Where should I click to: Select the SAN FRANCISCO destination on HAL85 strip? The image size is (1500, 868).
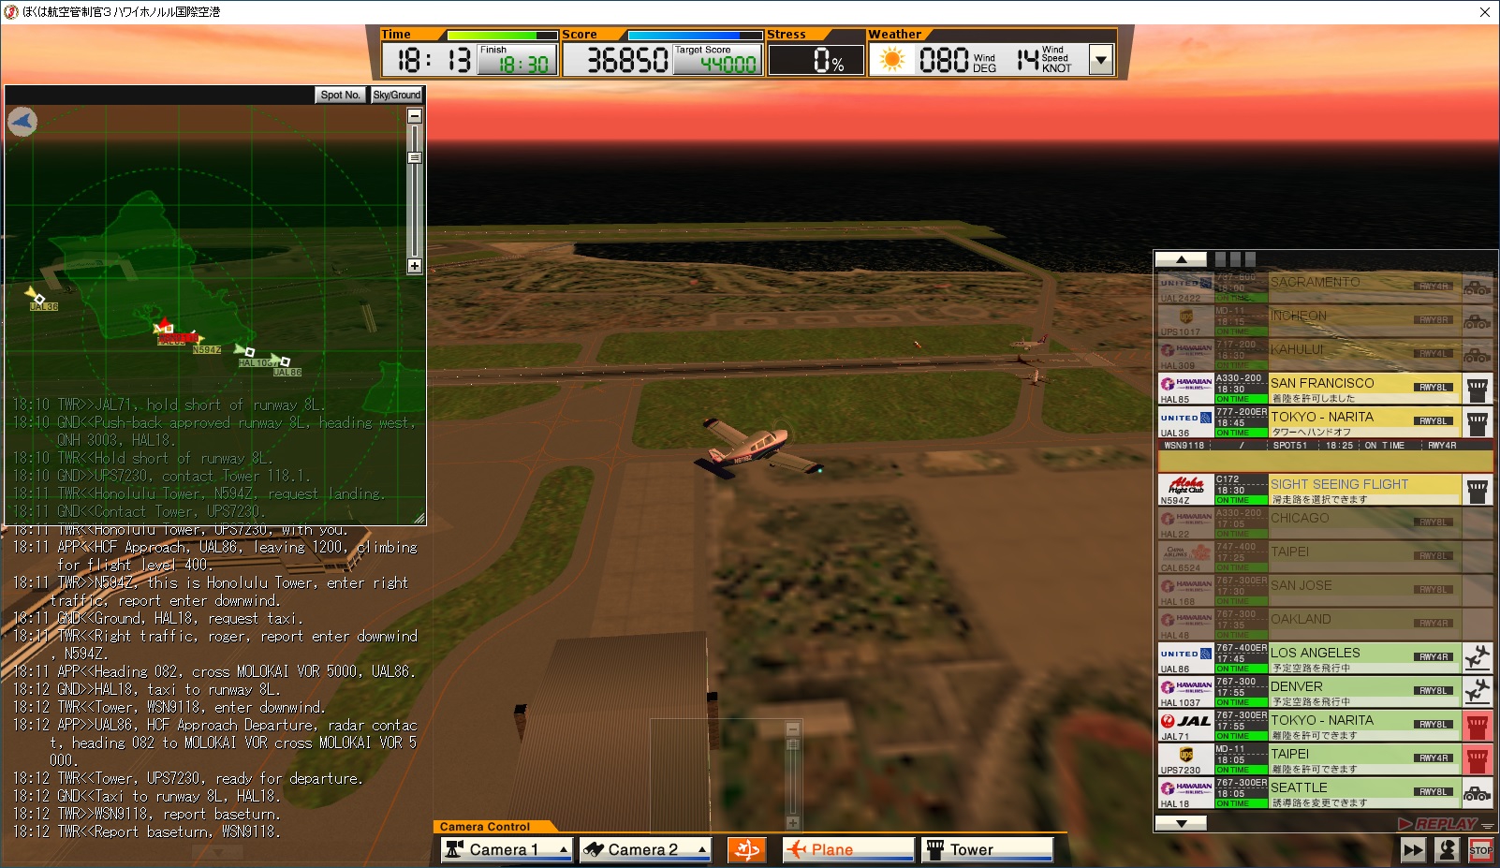pyautogui.click(x=1322, y=383)
